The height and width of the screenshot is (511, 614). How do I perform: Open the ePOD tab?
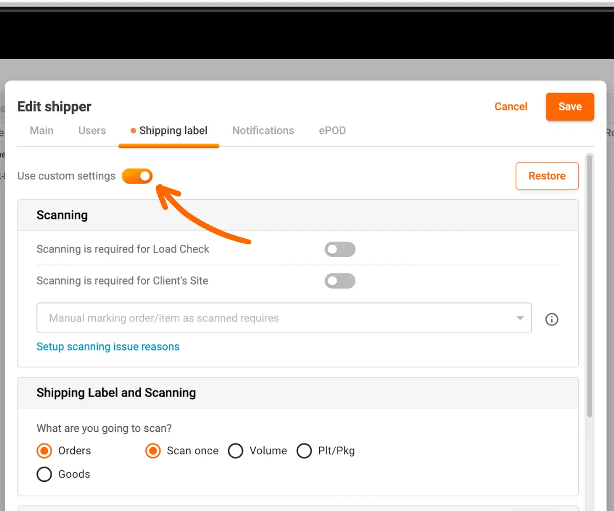click(333, 130)
